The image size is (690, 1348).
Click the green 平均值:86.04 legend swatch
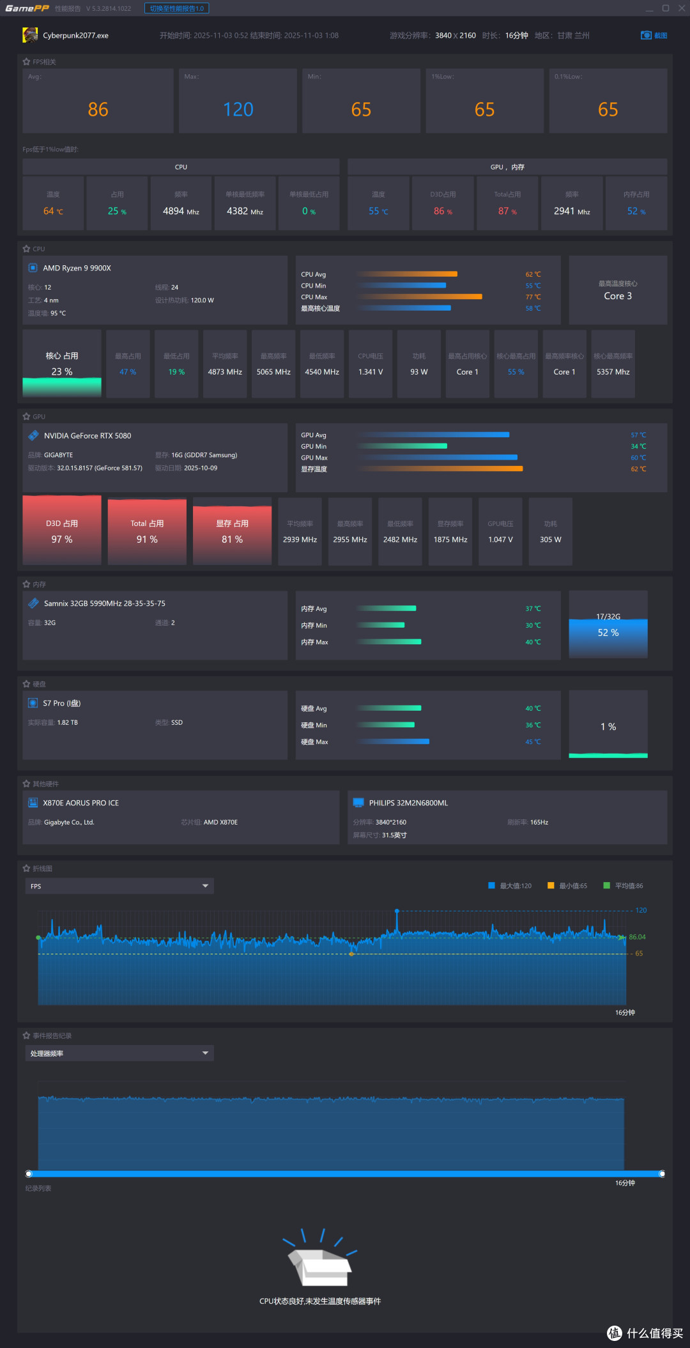coord(607,885)
